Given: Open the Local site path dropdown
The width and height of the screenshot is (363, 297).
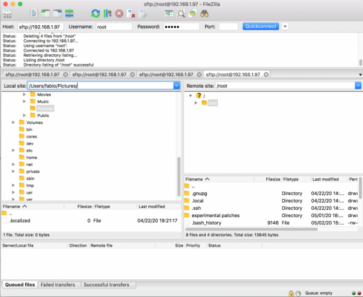Looking at the screenshot, I should pos(177,86).
